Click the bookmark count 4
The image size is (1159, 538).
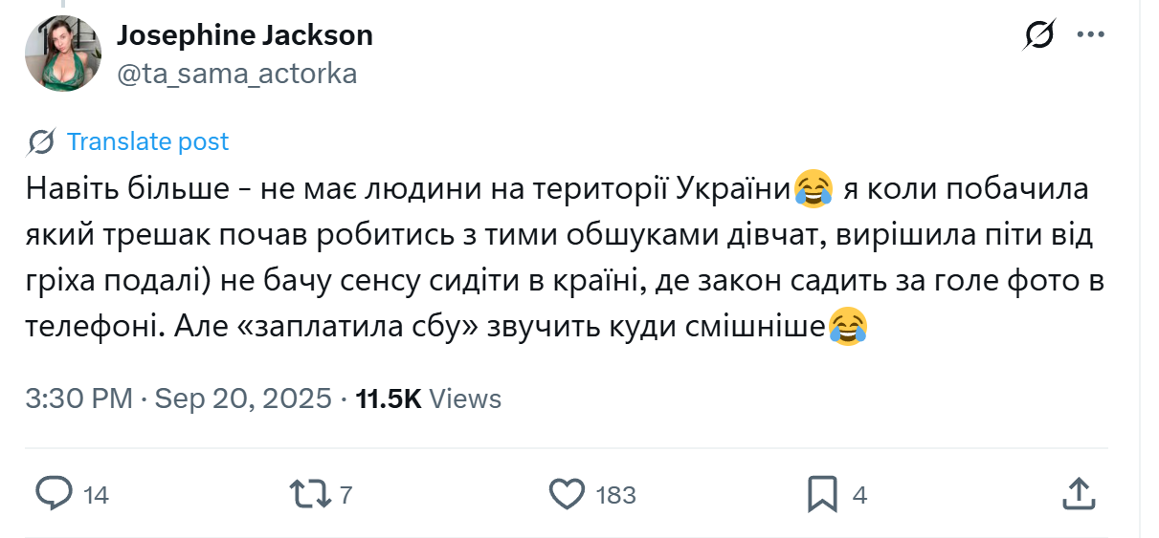[x=858, y=495]
